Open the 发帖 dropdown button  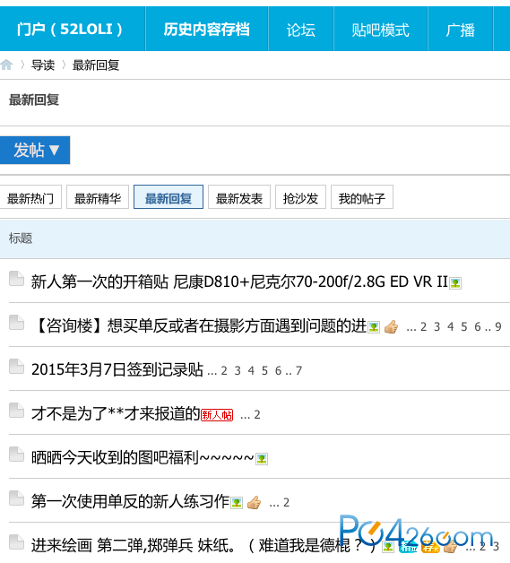pos(35,150)
